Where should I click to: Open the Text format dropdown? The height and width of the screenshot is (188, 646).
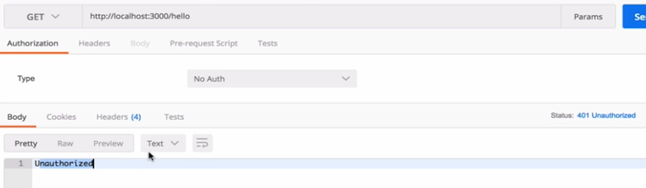pyautogui.click(x=163, y=143)
